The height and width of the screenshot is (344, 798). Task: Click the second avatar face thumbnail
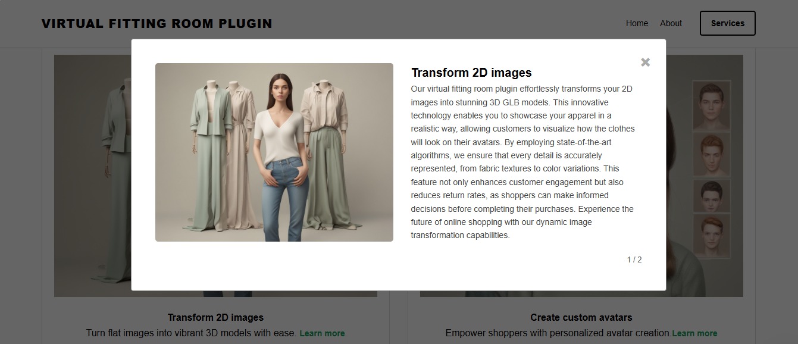pyautogui.click(x=712, y=155)
